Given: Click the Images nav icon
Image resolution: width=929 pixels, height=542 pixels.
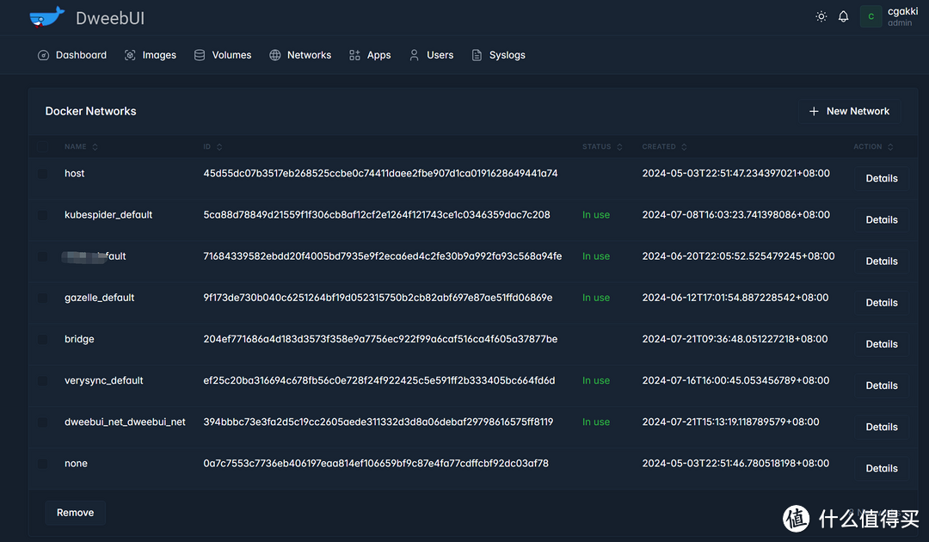Looking at the screenshot, I should [130, 55].
